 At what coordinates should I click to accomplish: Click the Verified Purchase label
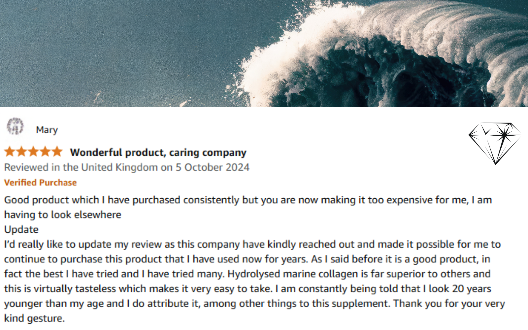click(x=40, y=182)
